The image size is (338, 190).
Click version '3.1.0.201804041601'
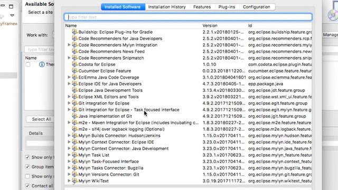(224, 78)
